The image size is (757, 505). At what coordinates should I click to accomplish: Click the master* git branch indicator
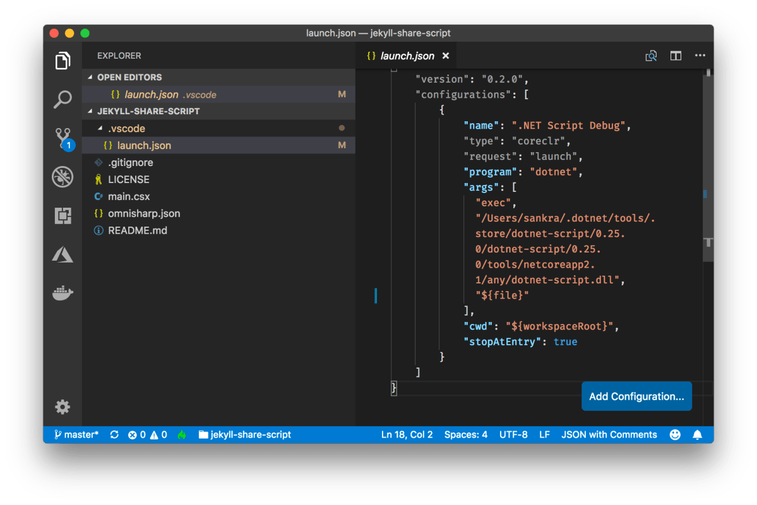76,434
